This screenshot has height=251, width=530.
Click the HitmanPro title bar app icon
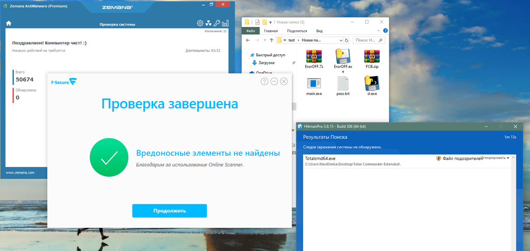pyautogui.click(x=300, y=126)
